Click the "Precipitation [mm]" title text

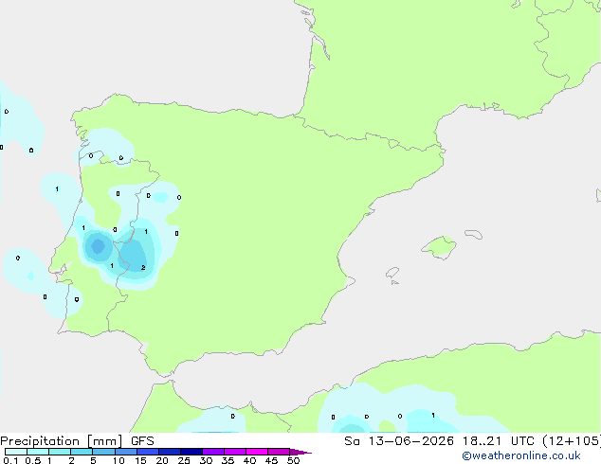point(62,441)
